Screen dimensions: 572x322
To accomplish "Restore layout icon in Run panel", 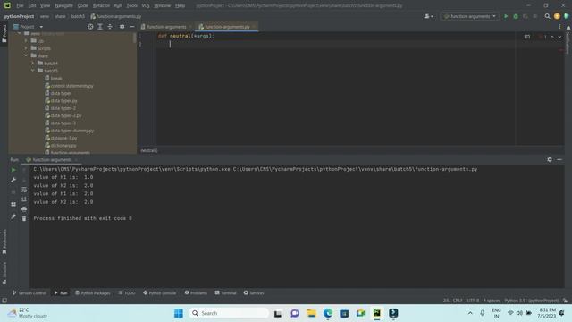I will 13,205.
